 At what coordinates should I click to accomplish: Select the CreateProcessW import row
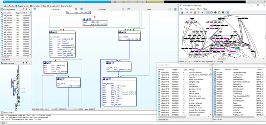(x=239, y=101)
